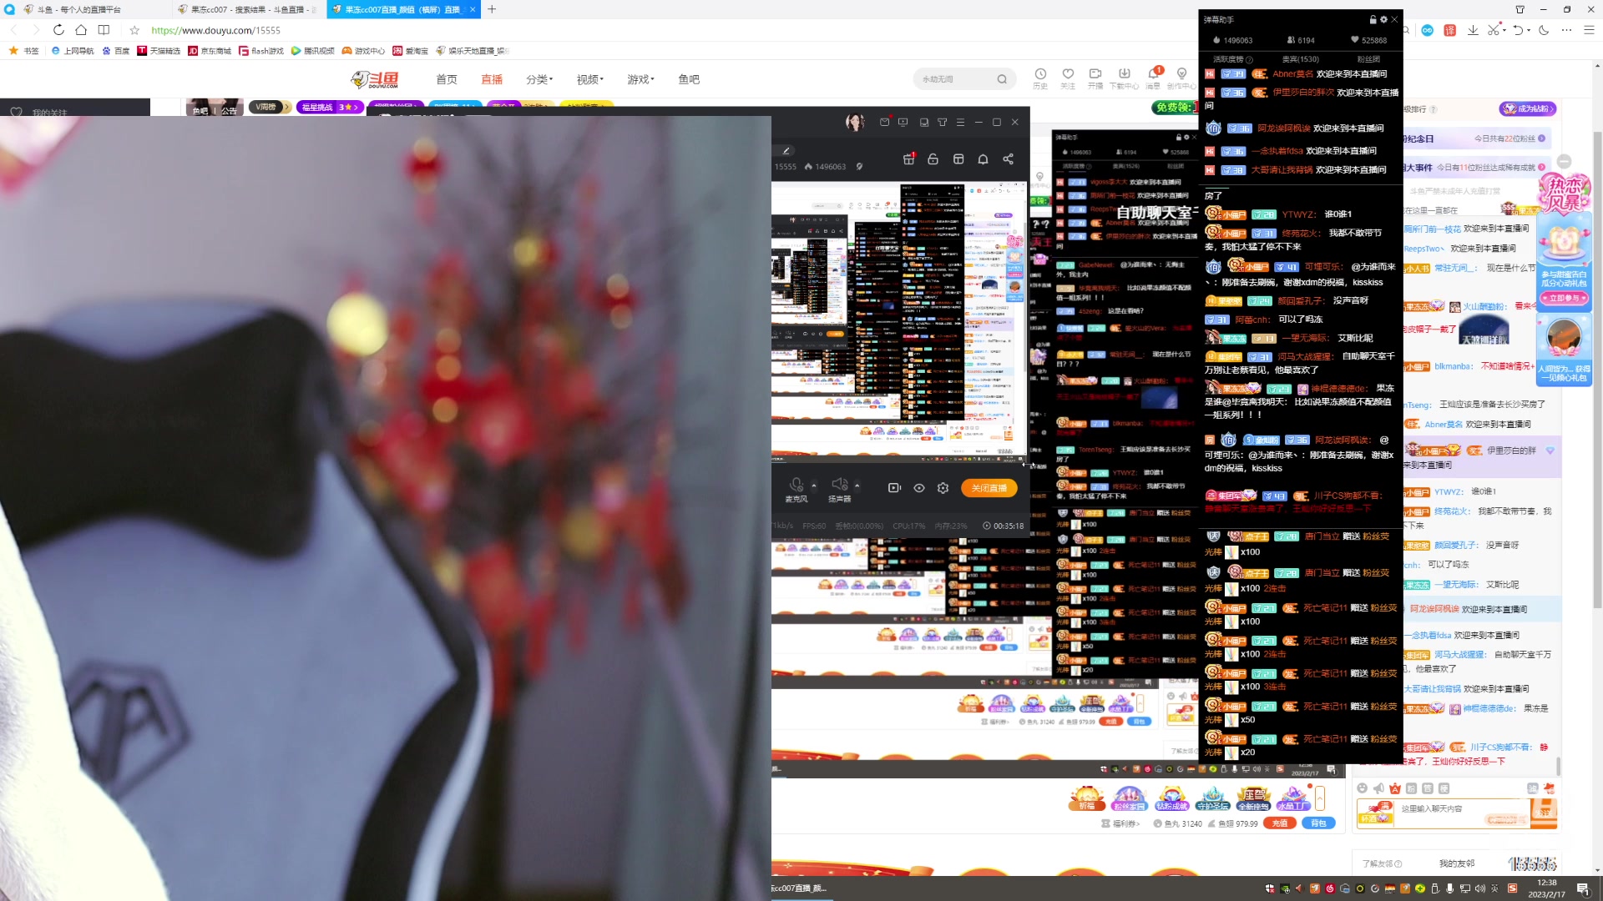1603x901 pixels.
Task: Toggle the preview eye icon
Action: (918, 488)
